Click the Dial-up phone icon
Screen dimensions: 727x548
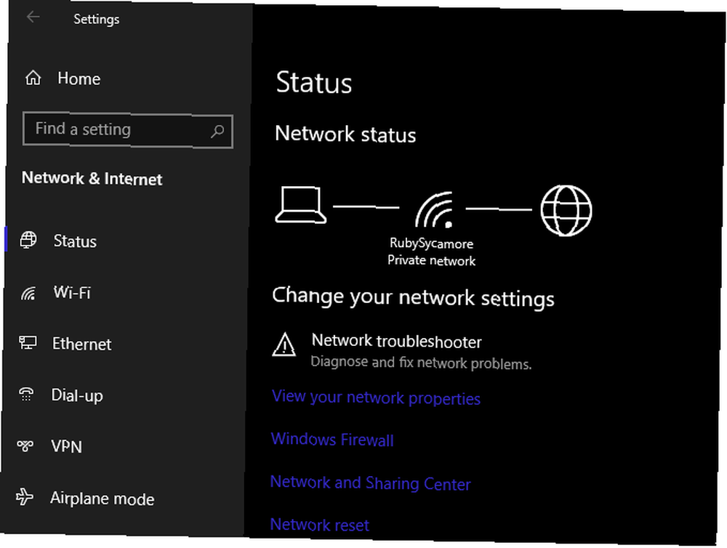point(26,394)
